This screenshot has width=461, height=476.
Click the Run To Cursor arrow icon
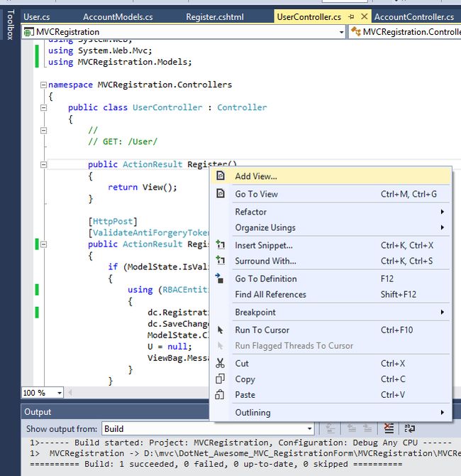221,330
